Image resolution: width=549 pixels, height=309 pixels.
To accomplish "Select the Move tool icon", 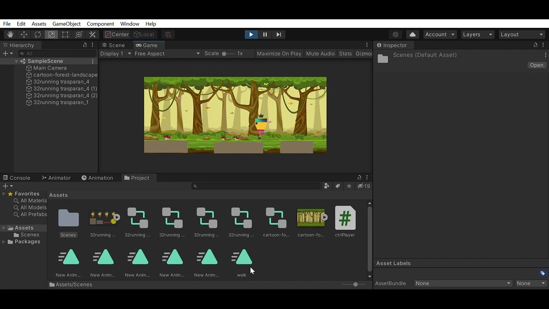I will pyautogui.click(x=24, y=34).
